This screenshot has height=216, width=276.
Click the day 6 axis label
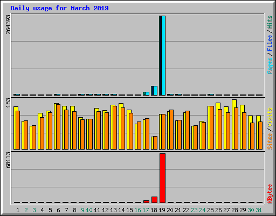coord(58,210)
